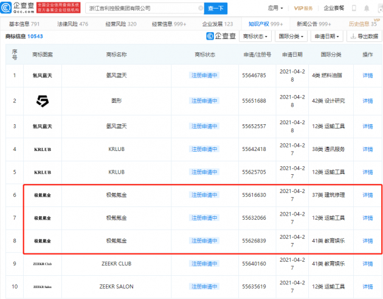Switch to the 历史信息 tab

363,24
